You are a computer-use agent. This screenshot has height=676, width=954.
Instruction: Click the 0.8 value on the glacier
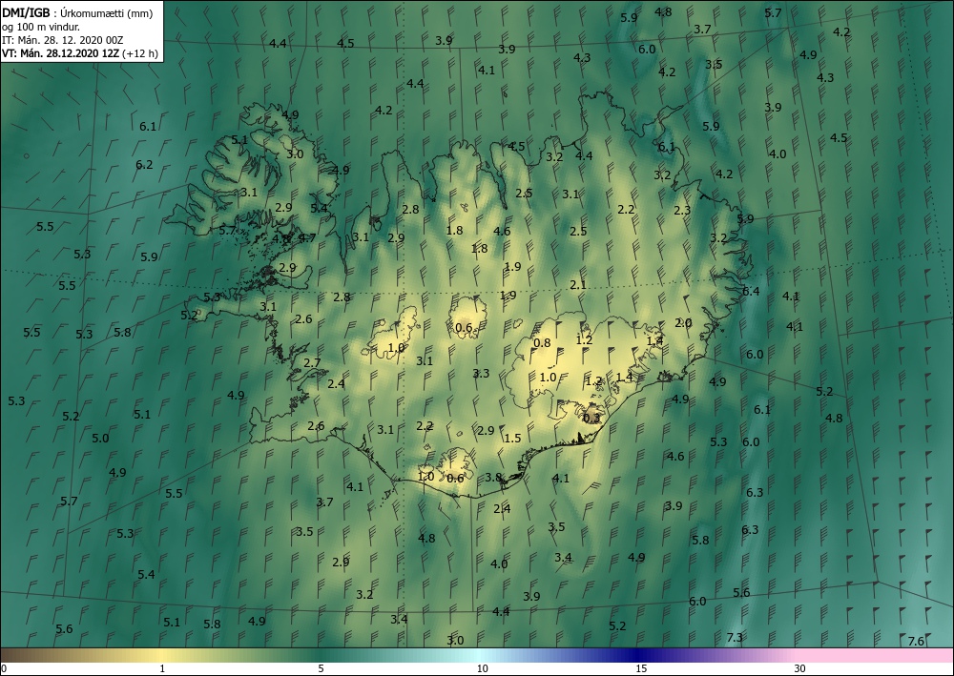[x=542, y=343]
